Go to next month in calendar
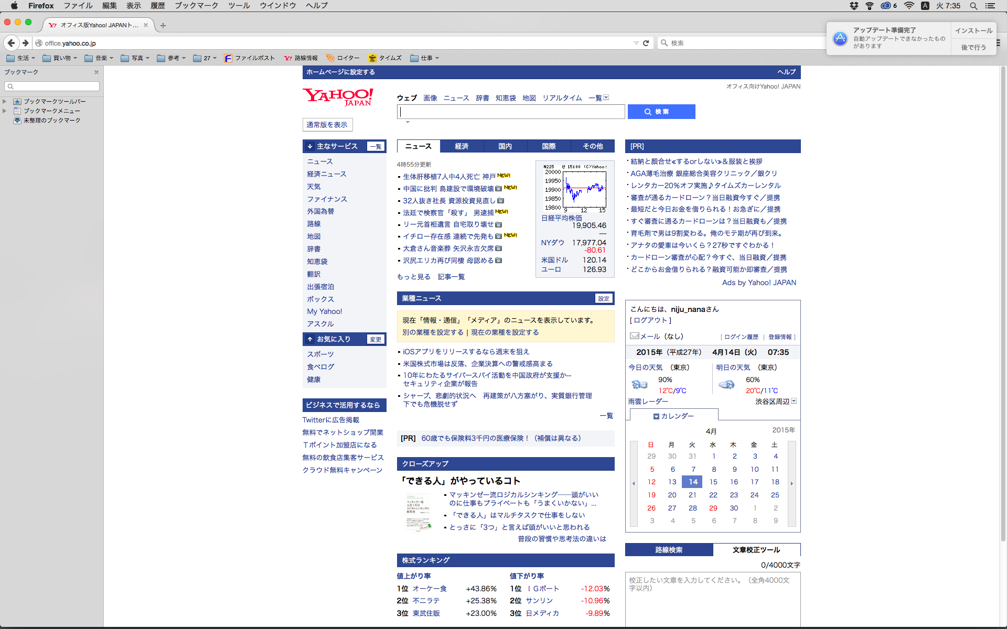Screen dimensions: 1007x629 pos(791,483)
